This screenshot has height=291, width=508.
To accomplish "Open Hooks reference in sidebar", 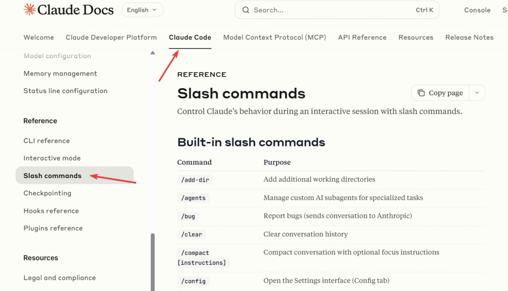I will pyautogui.click(x=51, y=211).
